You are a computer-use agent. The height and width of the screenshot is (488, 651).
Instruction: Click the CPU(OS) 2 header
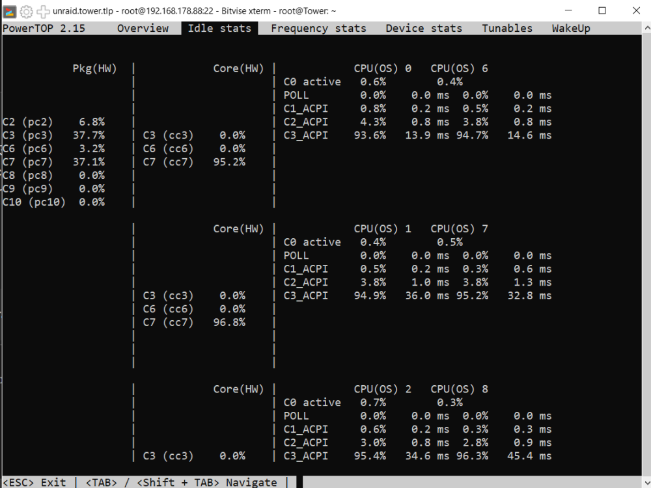[x=382, y=389]
